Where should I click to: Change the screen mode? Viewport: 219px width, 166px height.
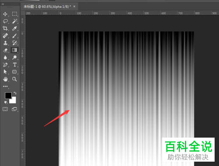(14, 109)
